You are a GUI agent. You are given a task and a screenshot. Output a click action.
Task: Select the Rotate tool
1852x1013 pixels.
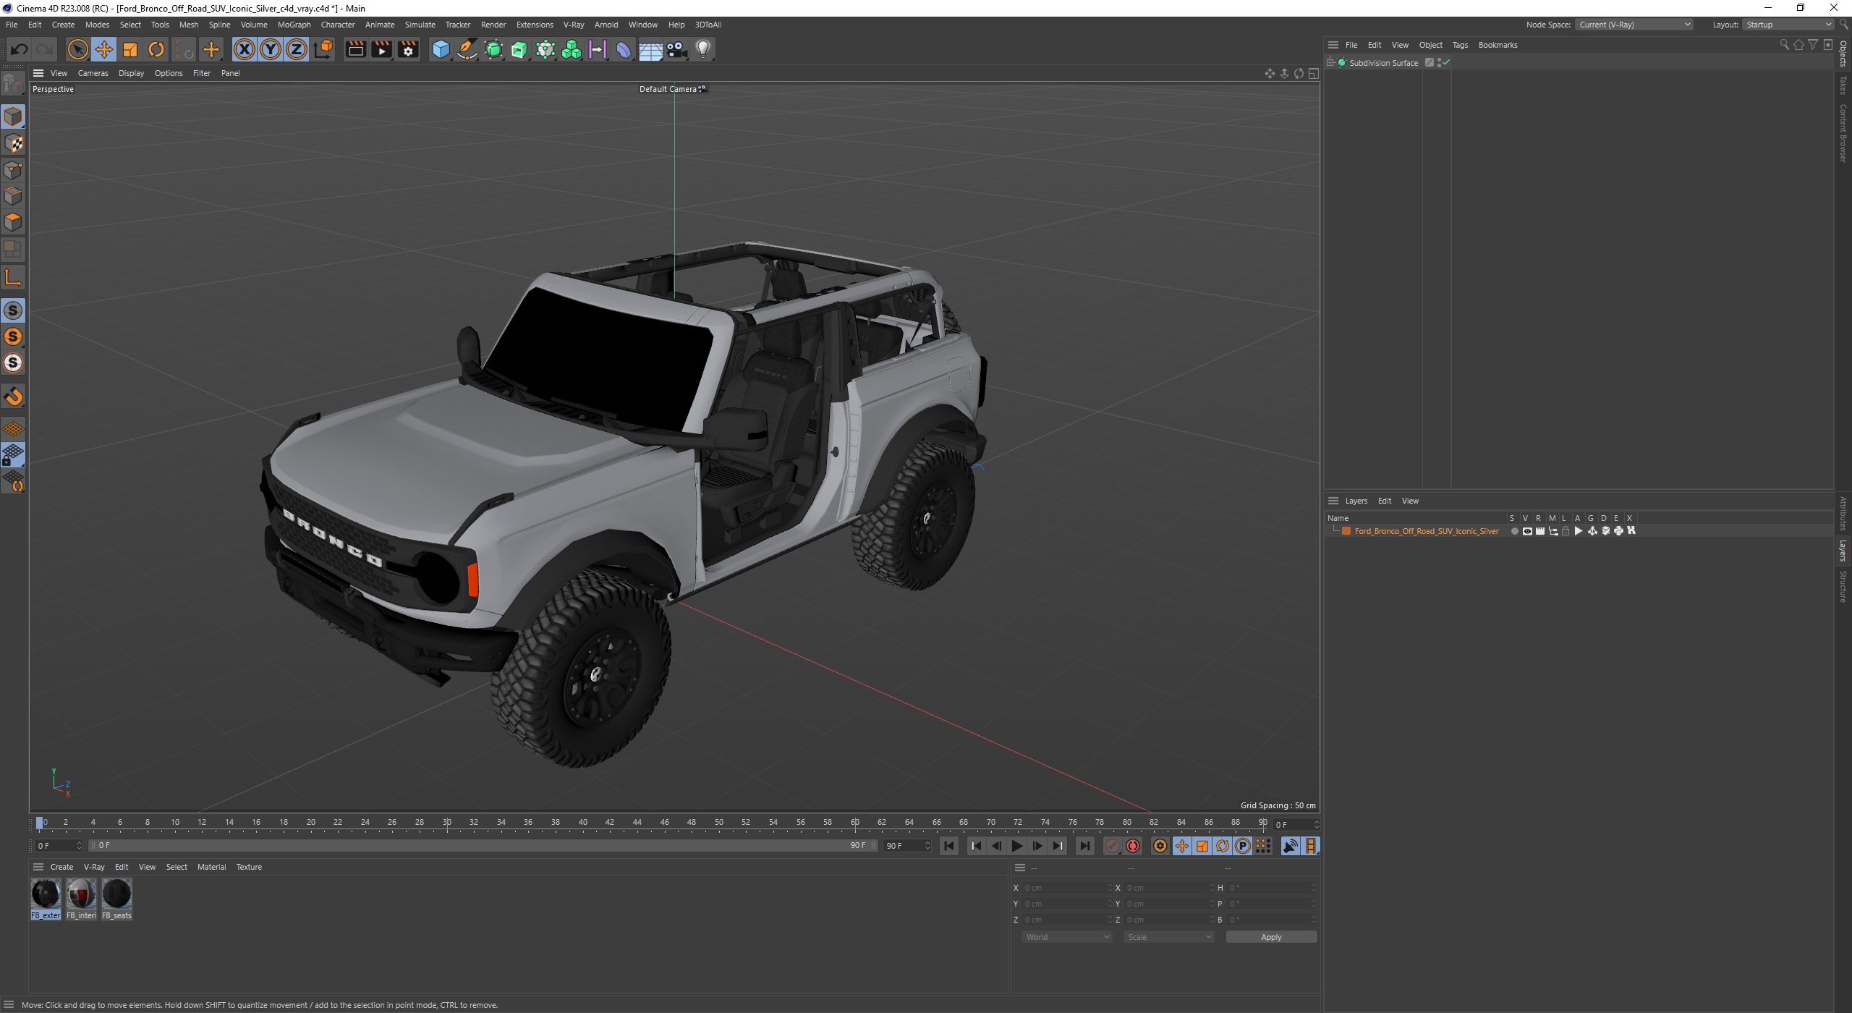pyautogui.click(x=156, y=49)
